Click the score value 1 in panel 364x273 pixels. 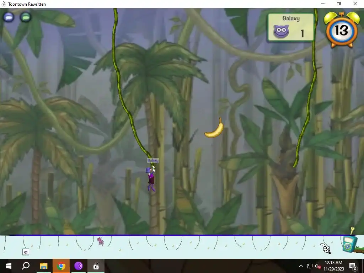(x=302, y=33)
